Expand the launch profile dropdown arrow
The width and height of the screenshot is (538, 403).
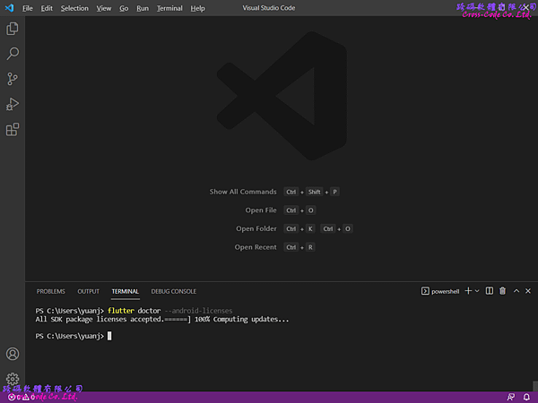477,291
